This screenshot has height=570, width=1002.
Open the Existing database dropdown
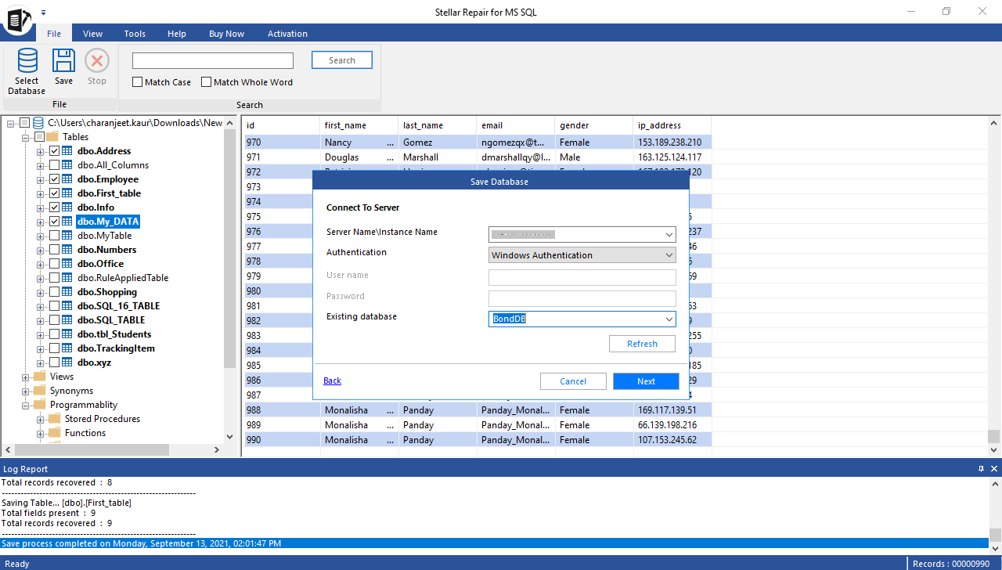point(669,319)
